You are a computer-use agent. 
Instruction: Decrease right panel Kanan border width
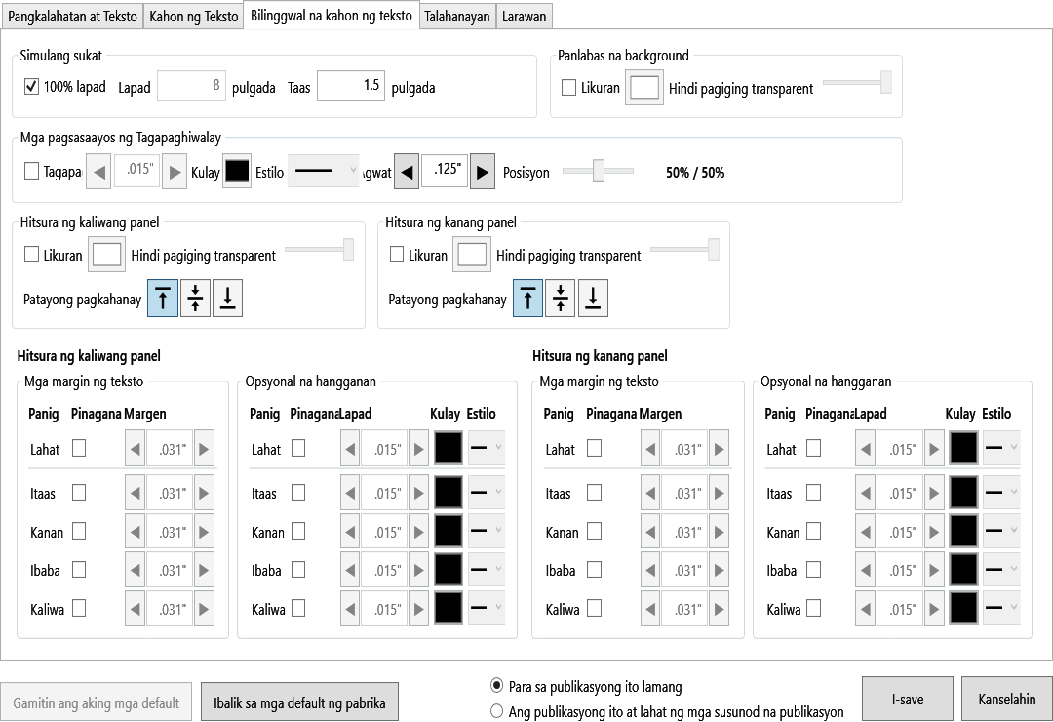click(865, 532)
